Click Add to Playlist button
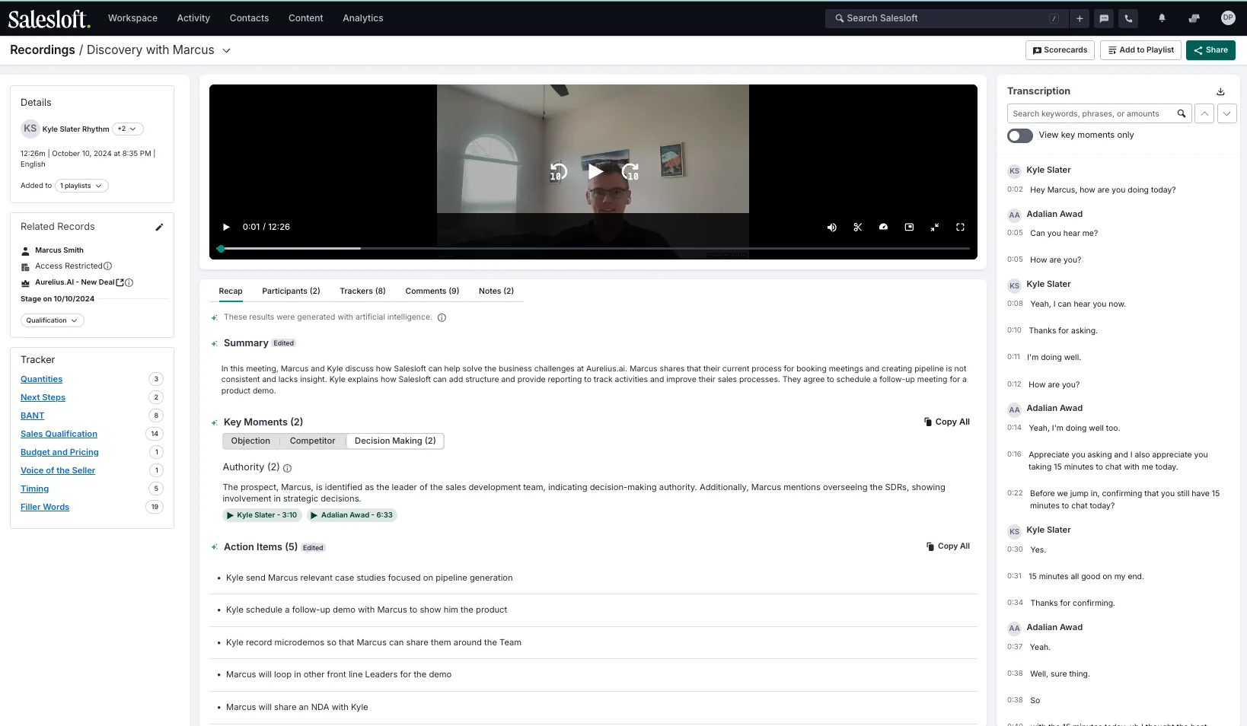1247x726 pixels. coord(1140,50)
